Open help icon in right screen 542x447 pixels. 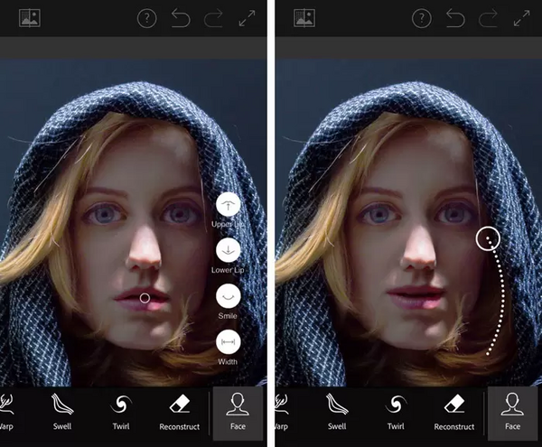422,18
